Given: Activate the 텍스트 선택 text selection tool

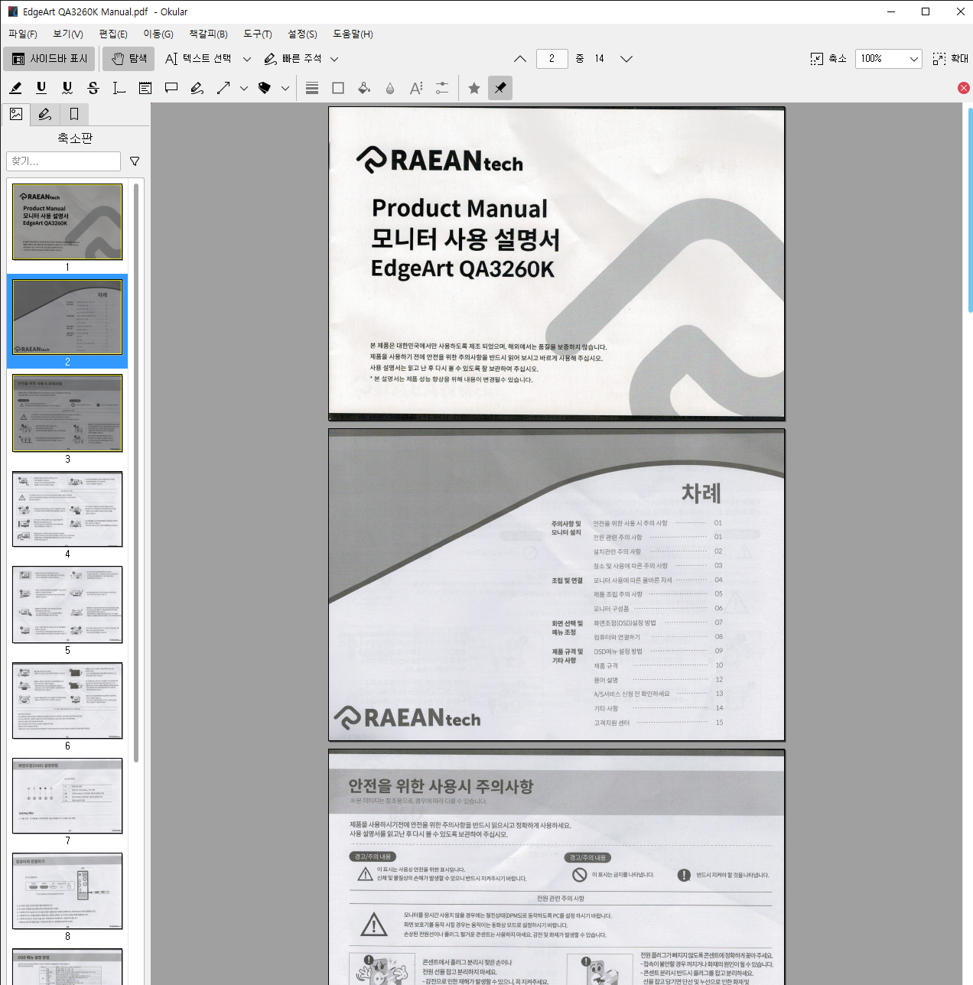Looking at the screenshot, I should pyautogui.click(x=198, y=59).
